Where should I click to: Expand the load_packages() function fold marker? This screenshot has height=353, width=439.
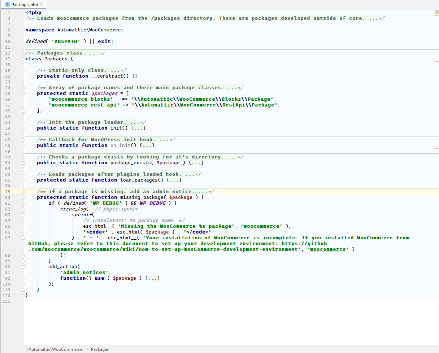click(x=23, y=180)
